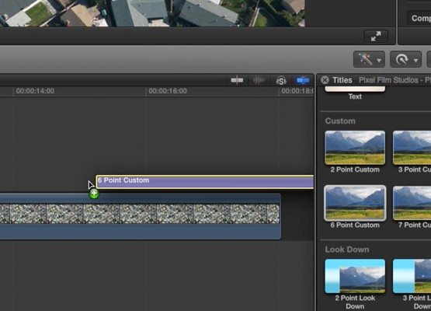Toggle timeline skimming button
The height and width of the screenshot is (311, 431).
click(x=237, y=80)
